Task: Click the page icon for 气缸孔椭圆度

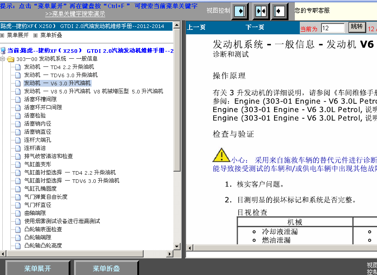Action: coord(18,189)
